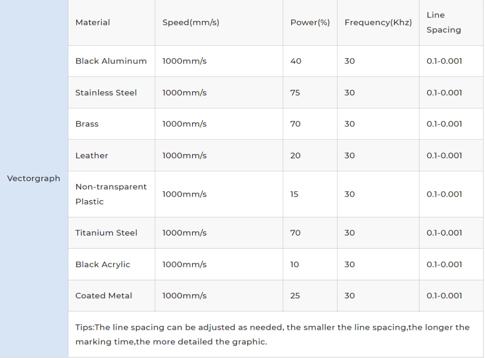Click the Power(%) column header
This screenshot has width=485, height=358.
310,22
